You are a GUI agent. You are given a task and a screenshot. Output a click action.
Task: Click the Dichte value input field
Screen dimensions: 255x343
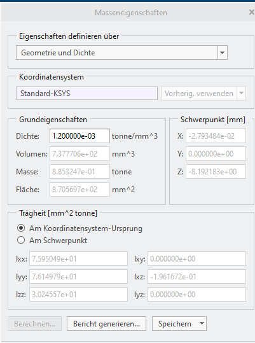[79, 136]
